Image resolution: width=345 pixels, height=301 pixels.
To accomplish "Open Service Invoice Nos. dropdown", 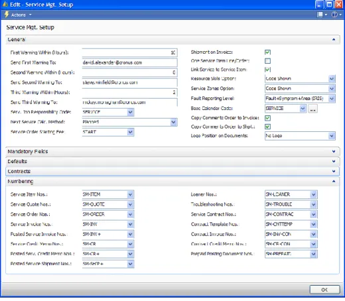I will point(131,224).
